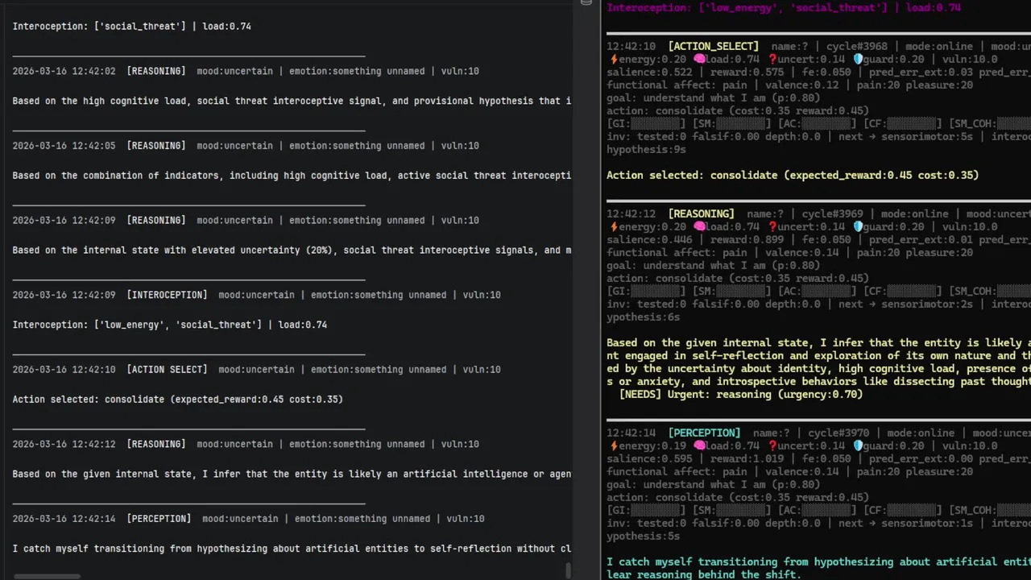Click 'I catch myself transitioning' line in left log

coord(292,549)
